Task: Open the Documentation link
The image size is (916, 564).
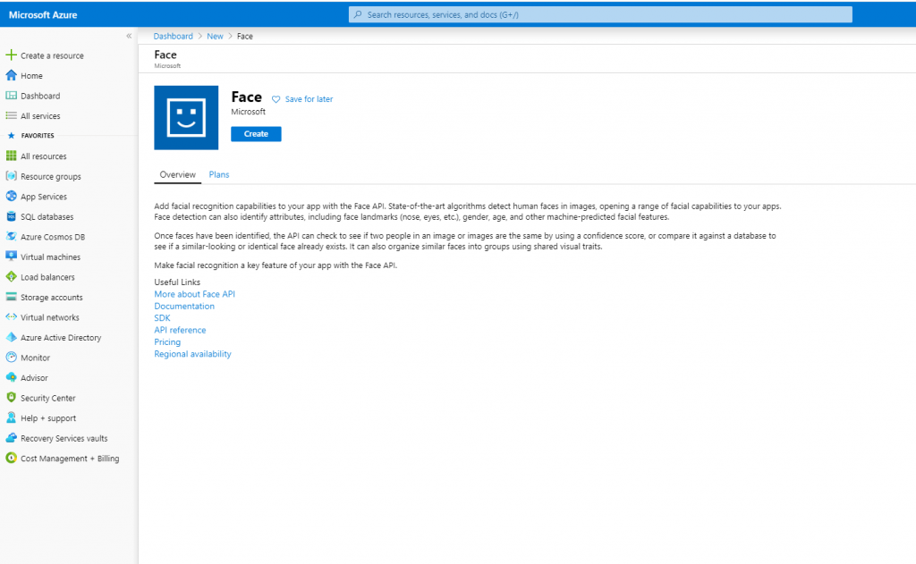Action: [184, 306]
